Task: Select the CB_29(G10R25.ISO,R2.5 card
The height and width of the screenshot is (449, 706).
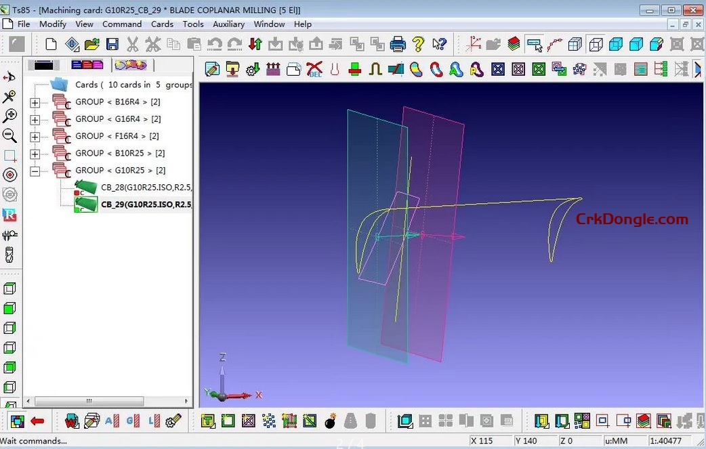Action: (x=146, y=205)
